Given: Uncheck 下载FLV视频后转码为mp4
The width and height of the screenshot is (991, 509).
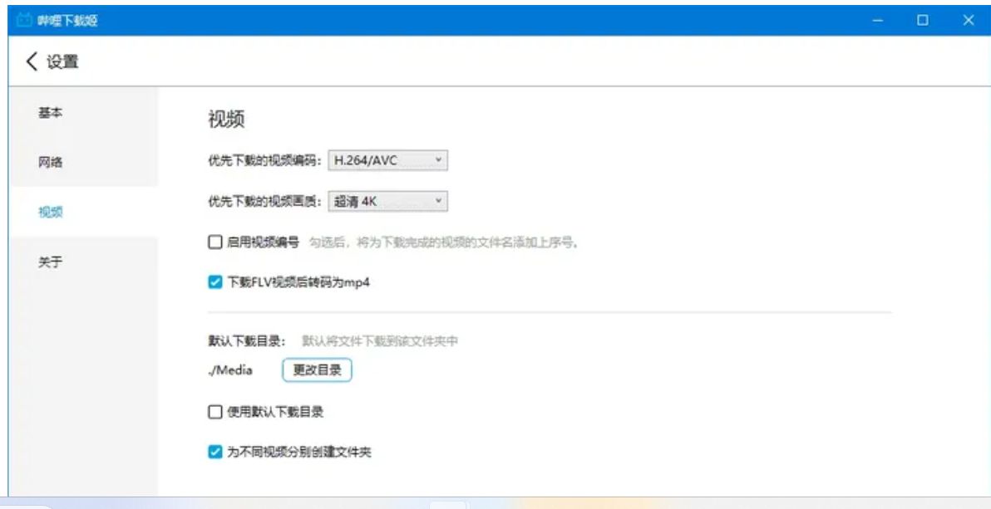Looking at the screenshot, I should tap(214, 282).
